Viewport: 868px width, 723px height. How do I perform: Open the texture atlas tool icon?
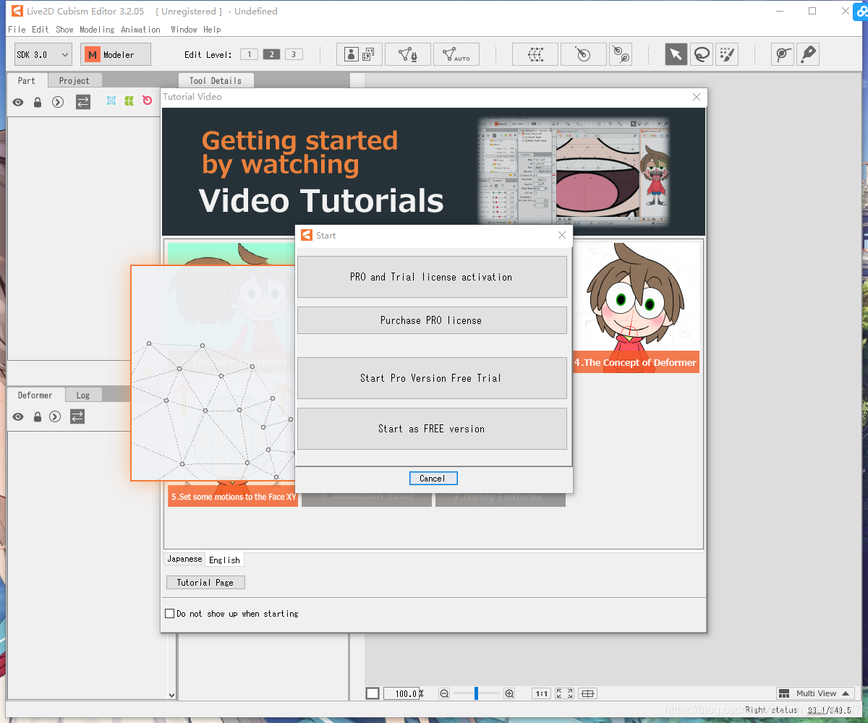(x=359, y=54)
